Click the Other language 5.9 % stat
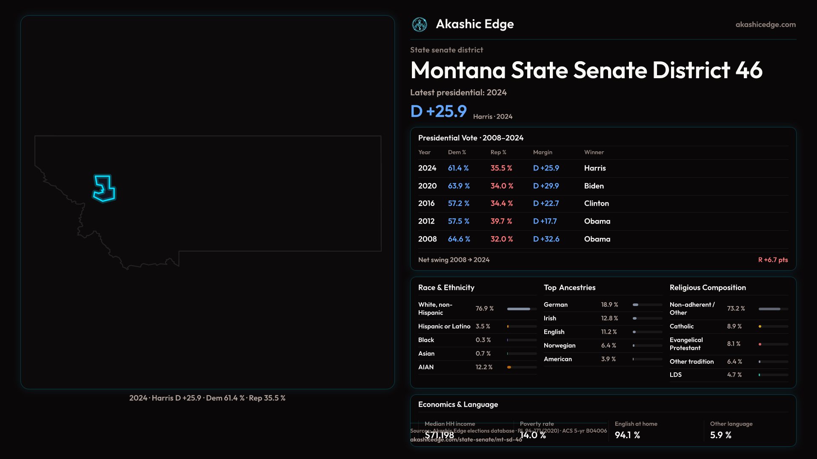The width and height of the screenshot is (817, 459). click(x=720, y=435)
